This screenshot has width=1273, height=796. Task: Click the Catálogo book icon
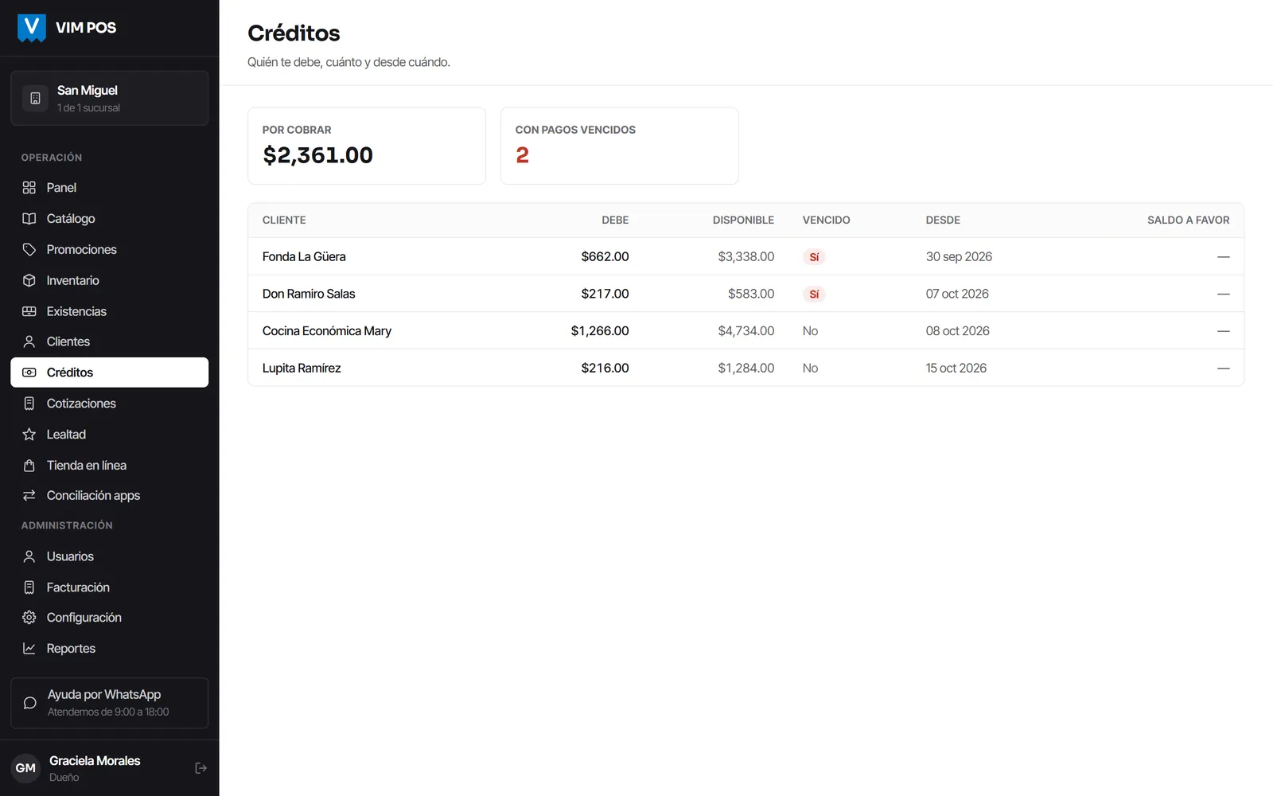29,219
